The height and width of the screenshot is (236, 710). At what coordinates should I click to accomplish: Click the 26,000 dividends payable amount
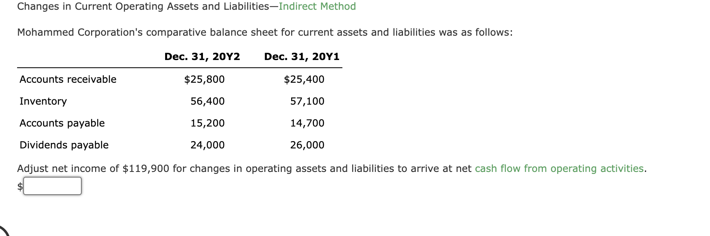pos(308,145)
